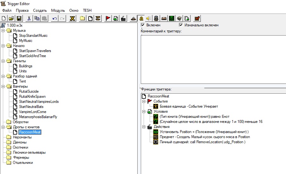Select the MetamorphosisBalanarFly trigger
The height and width of the screenshot is (174, 286).
point(38,117)
